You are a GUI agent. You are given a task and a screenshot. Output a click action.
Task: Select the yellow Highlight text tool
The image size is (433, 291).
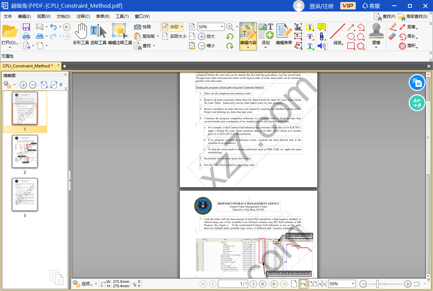pos(310,27)
